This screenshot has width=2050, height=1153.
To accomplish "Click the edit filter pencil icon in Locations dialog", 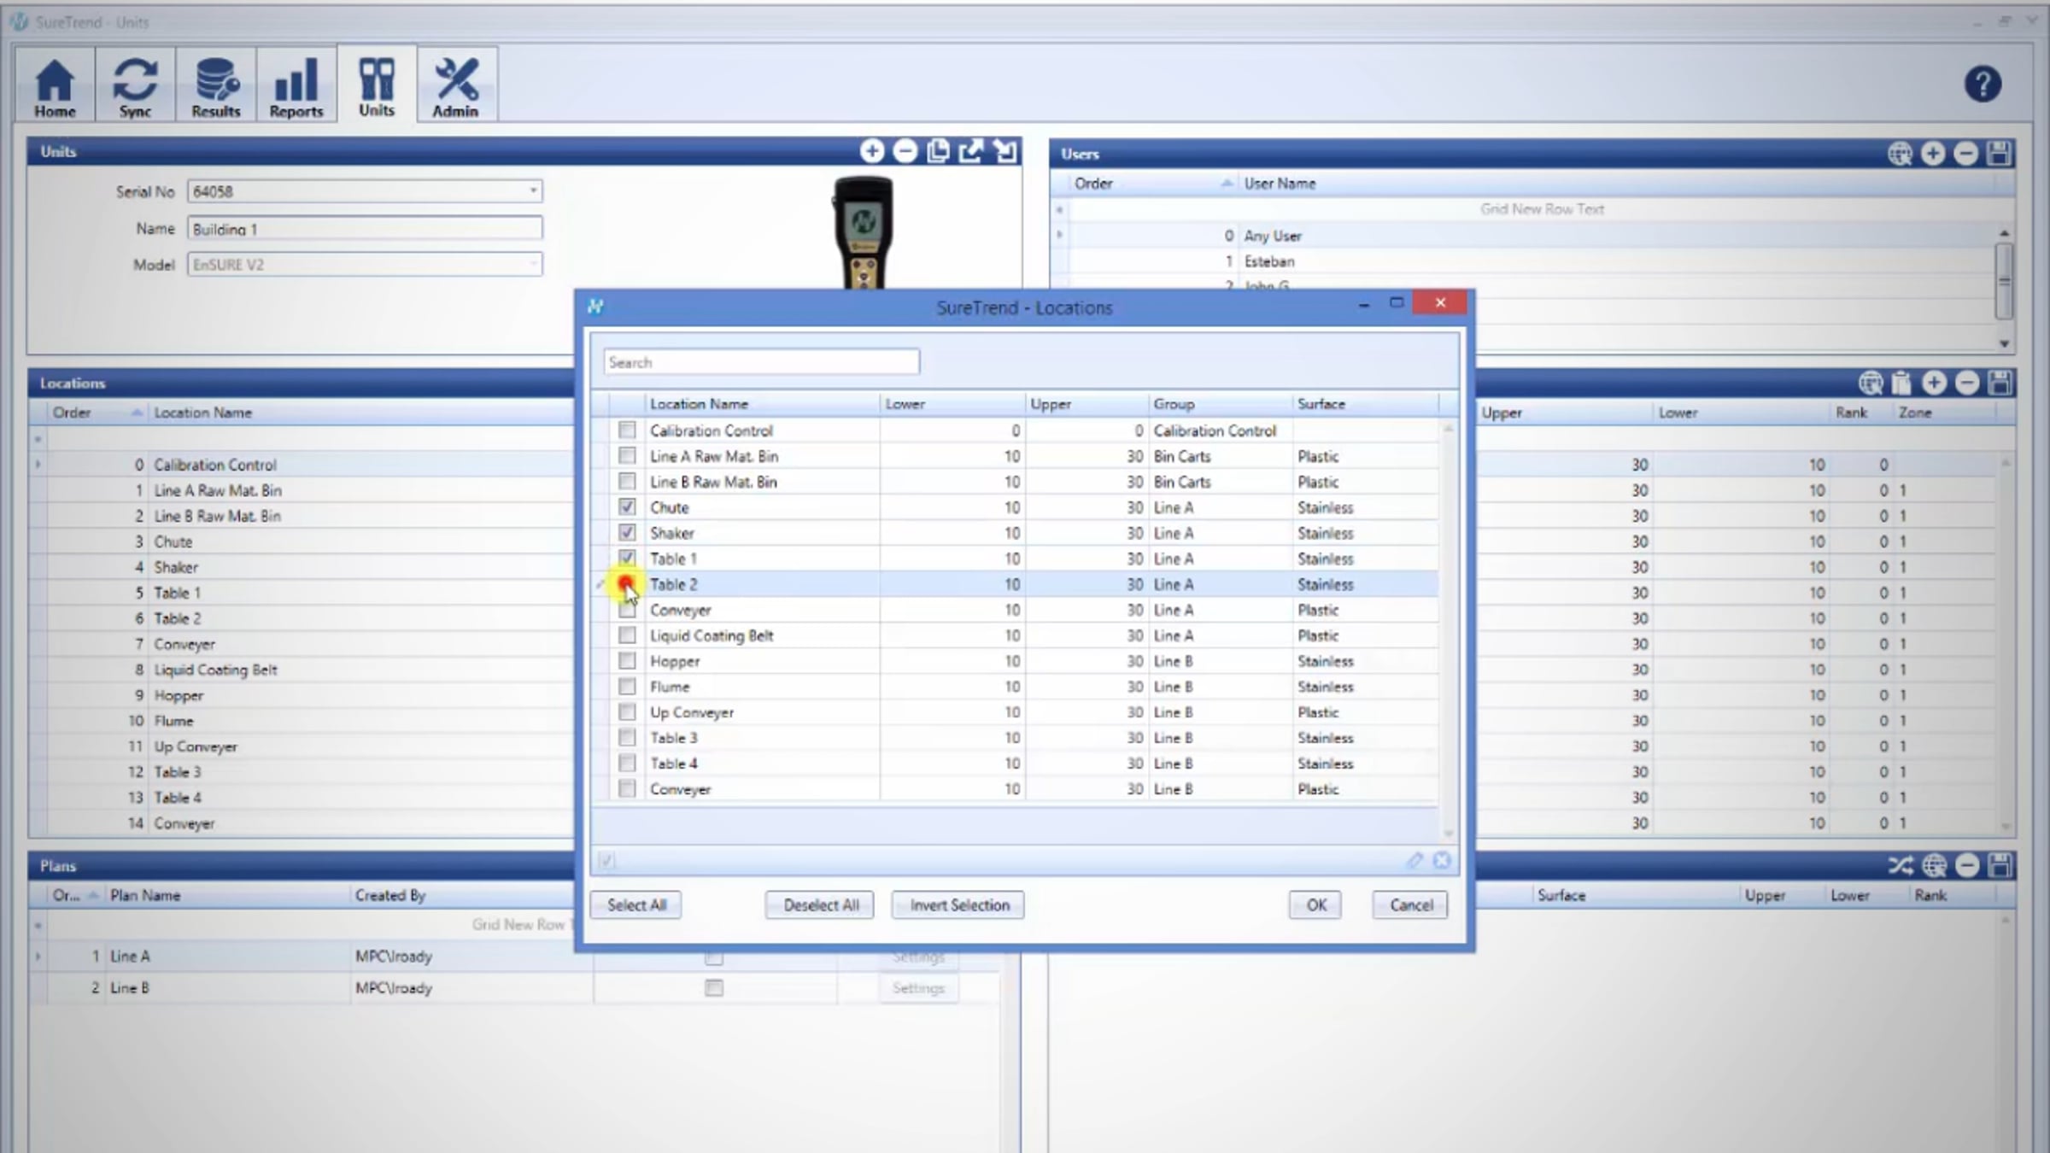I will click(1414, 860).
